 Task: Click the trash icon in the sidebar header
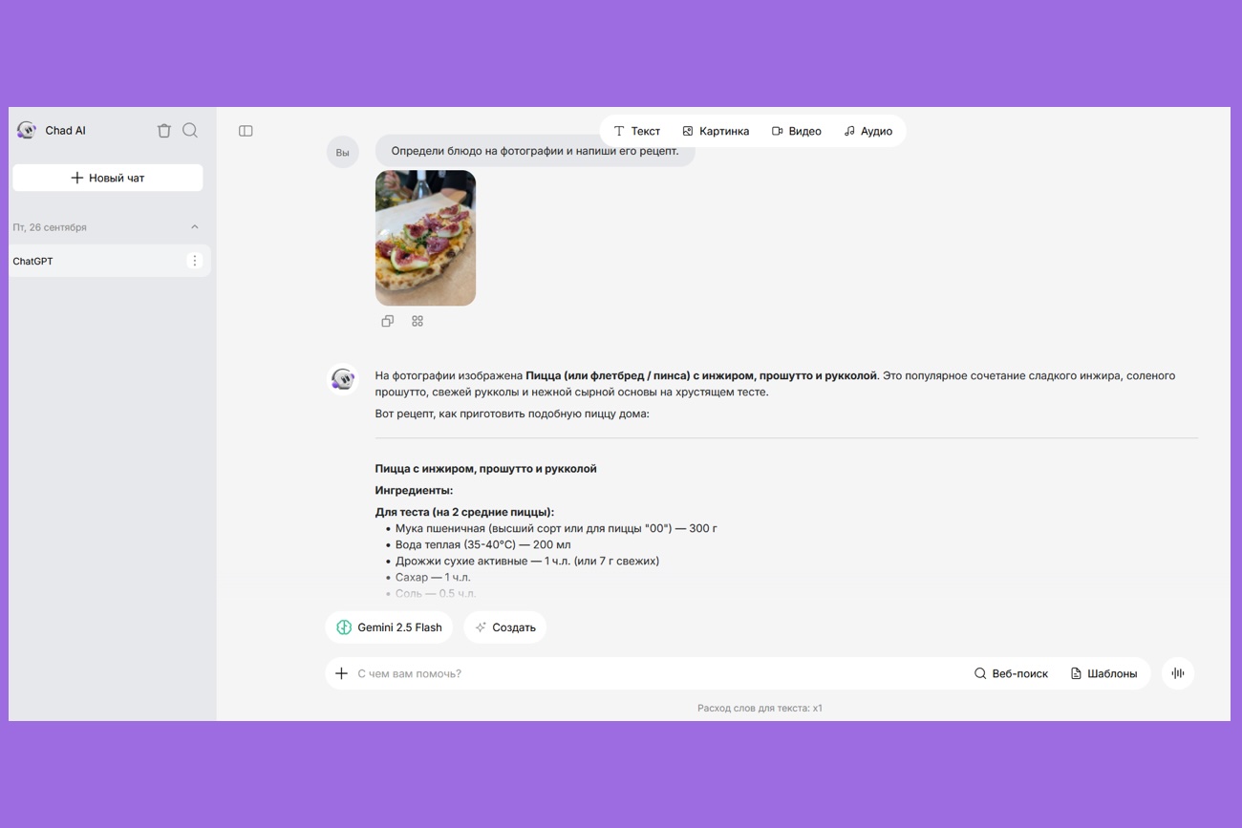tap(164, 131)
